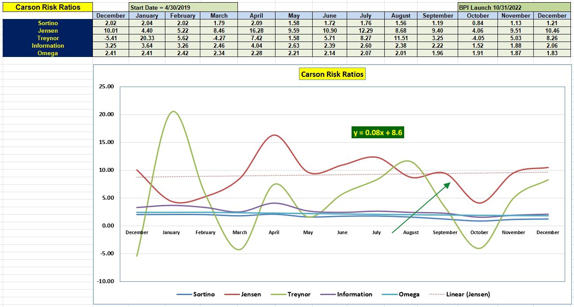Viewport: 574px width, 307px height.
Task: Select Information January value 3.64
Action: point(147,45)
